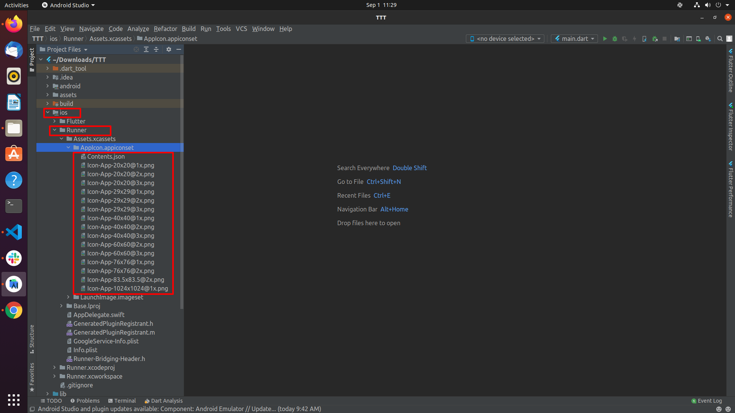The image size is (735, 413).
Task: Click the Search Everywhere magnifier icon
Action: click(x=720, y=39)
